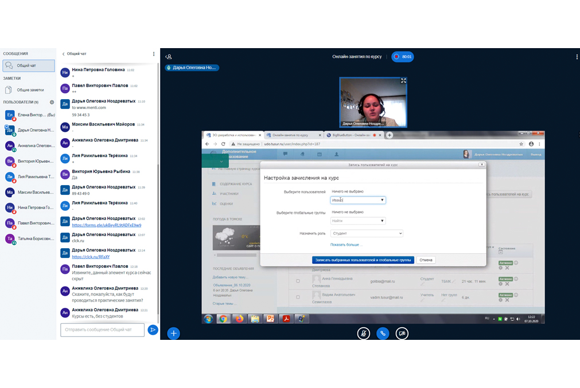The image size is (580, 388).
Task: Close the enrollment dialog with X
Action: [x=481, y=164]
